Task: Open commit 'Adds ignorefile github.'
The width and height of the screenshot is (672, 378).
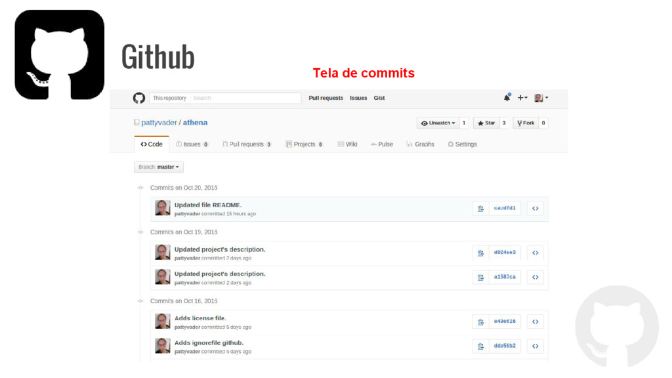Action: coord(209,343)
